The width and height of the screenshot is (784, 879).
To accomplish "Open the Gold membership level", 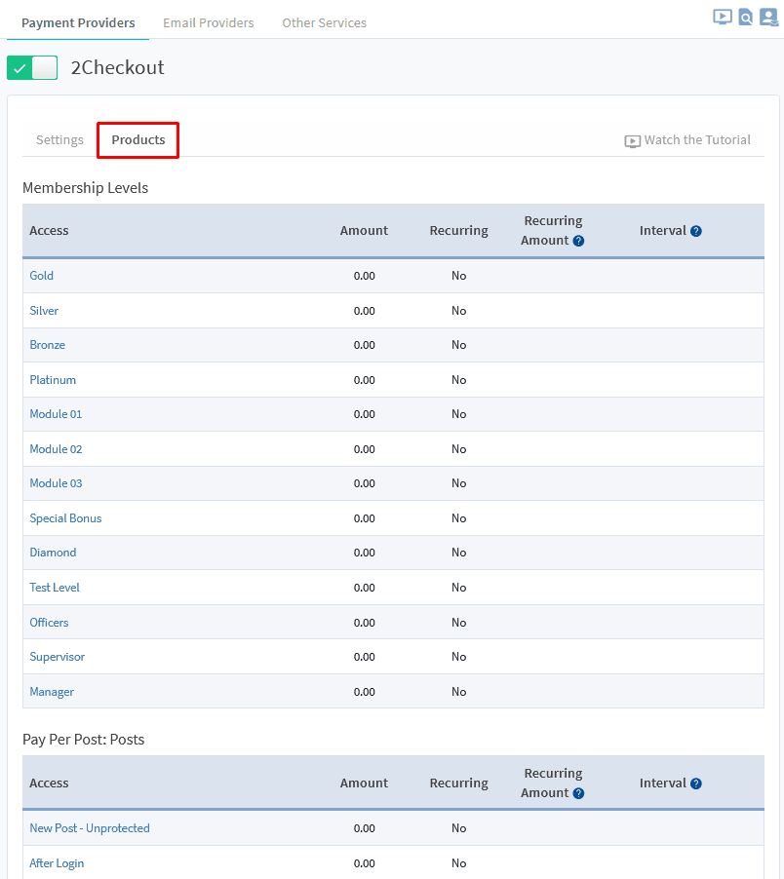I will click(x=42, y=276).
